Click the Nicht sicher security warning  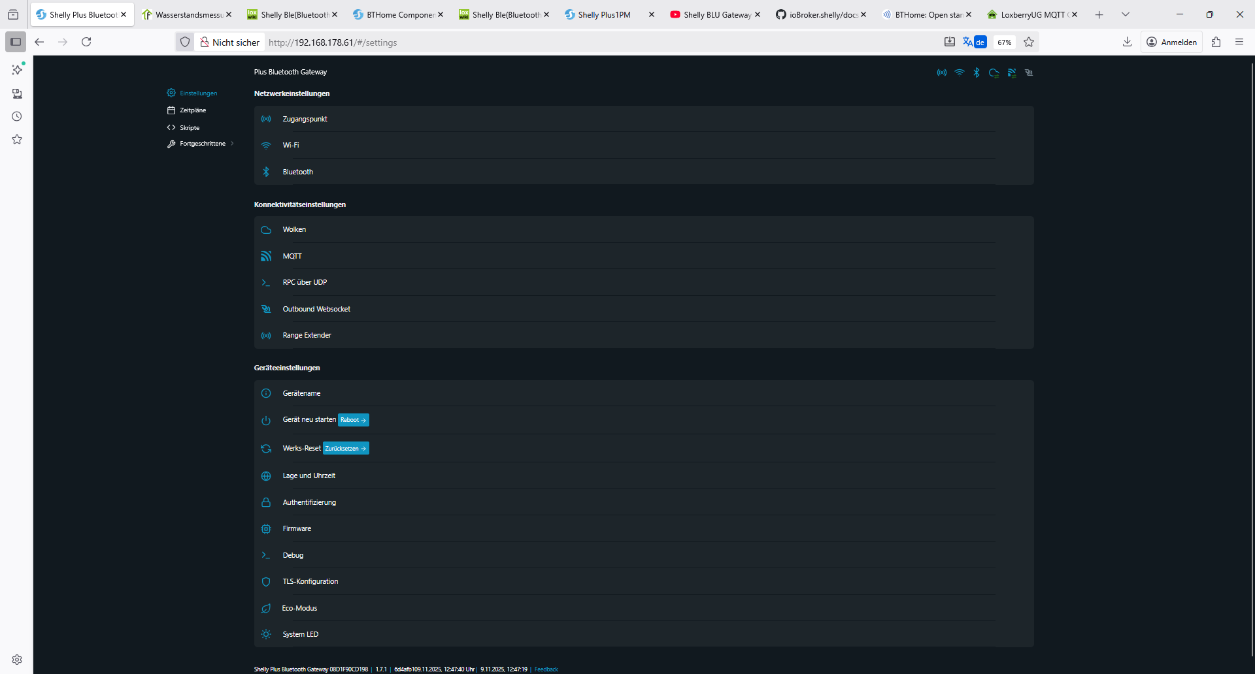pos(230,42)
